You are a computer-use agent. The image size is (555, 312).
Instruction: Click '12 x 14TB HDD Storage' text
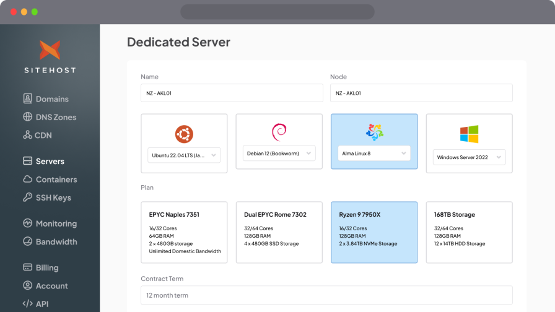click(x=460, y=244)
